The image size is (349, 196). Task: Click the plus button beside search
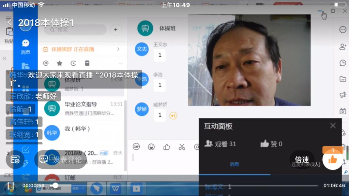[x=116, y=30]
